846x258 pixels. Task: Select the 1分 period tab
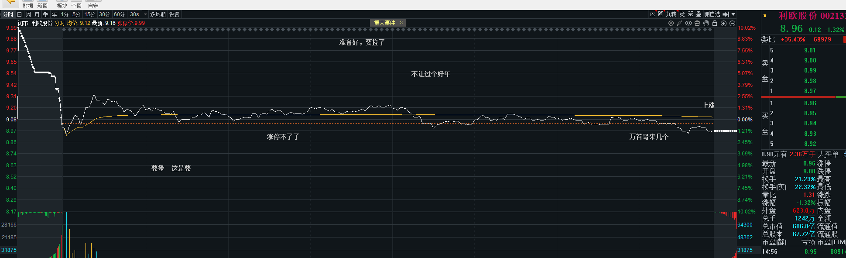click(65, 14)
